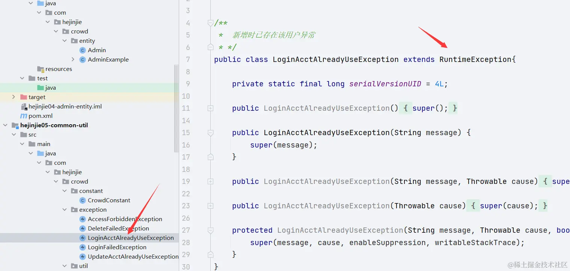The width and height of the screenshot is (570, 271).
Task: Expand the folded constructor on line 19
Action: pos(210,181)
